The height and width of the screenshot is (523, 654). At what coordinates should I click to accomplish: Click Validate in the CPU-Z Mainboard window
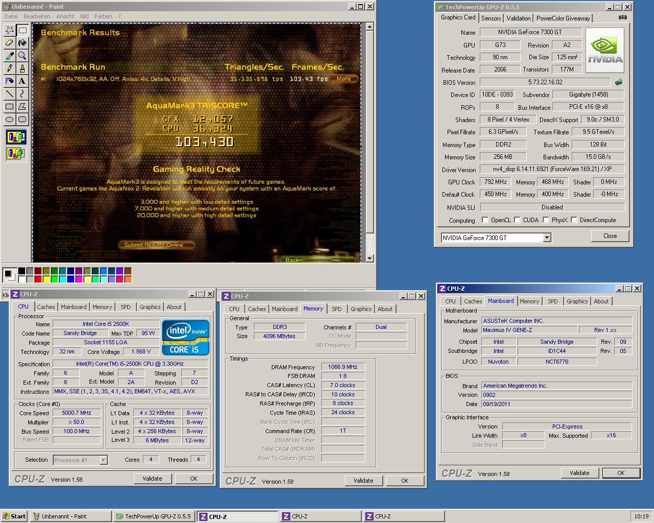tap(579, 473)
